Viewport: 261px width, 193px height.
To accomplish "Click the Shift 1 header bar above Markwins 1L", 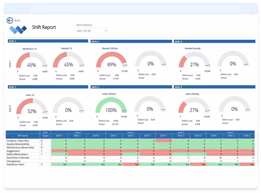I will pos(48,41).
